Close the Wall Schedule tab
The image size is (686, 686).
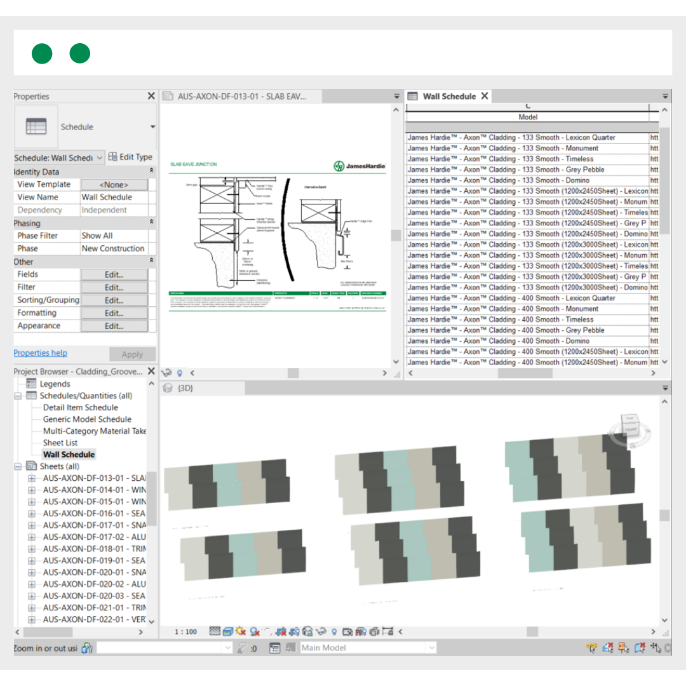pyautogui.click(x=485, y=96)
